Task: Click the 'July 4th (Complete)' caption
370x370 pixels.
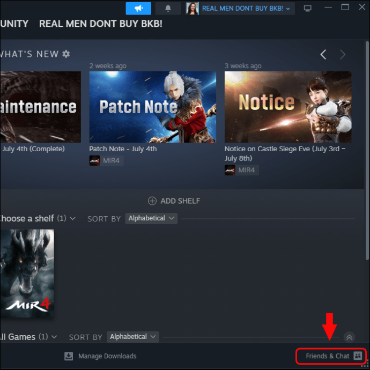Action: point(33,149)
